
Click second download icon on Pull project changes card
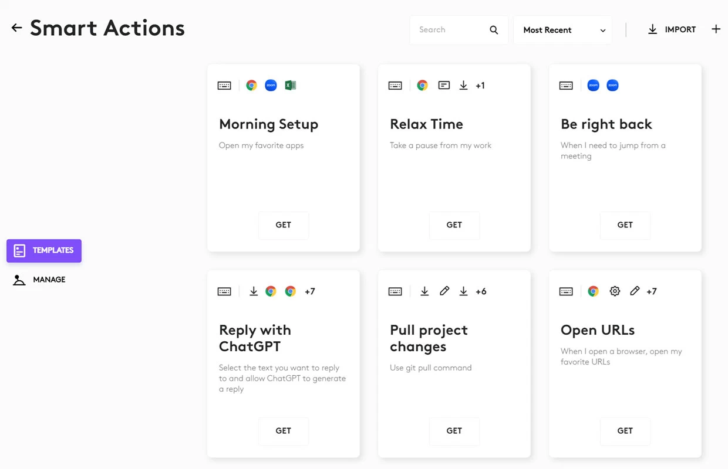(463, 291)
